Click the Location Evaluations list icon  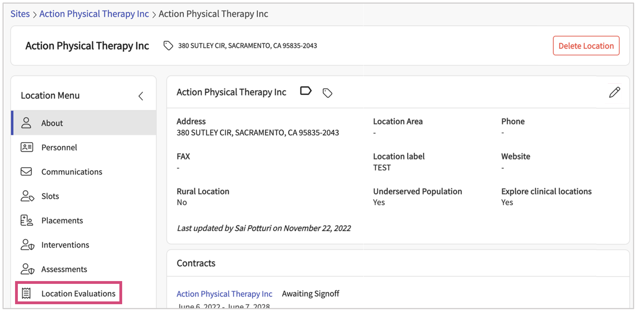tap(26, 293)
